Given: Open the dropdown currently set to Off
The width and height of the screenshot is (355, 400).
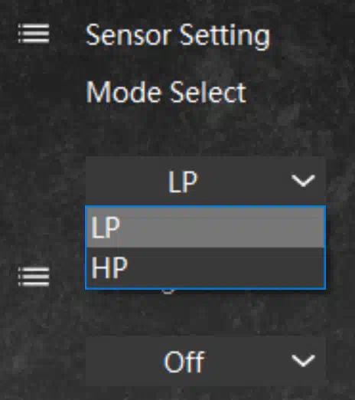Looking at the screenshot, I should (206, 361).
